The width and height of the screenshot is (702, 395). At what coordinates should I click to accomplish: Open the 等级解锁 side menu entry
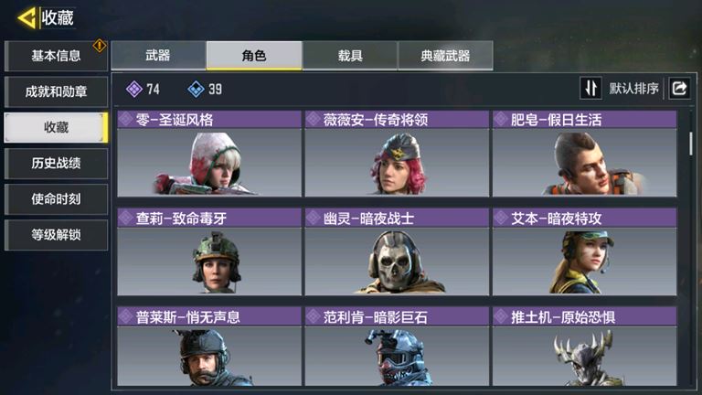[56, 235]
